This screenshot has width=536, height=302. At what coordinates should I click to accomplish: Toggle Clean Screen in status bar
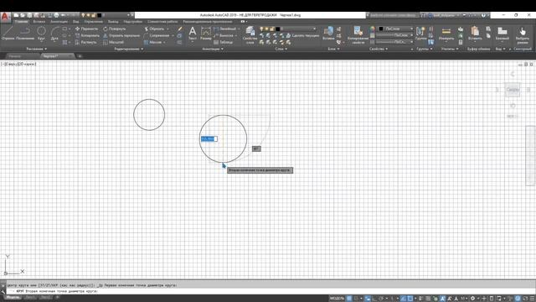click(525, 299)
